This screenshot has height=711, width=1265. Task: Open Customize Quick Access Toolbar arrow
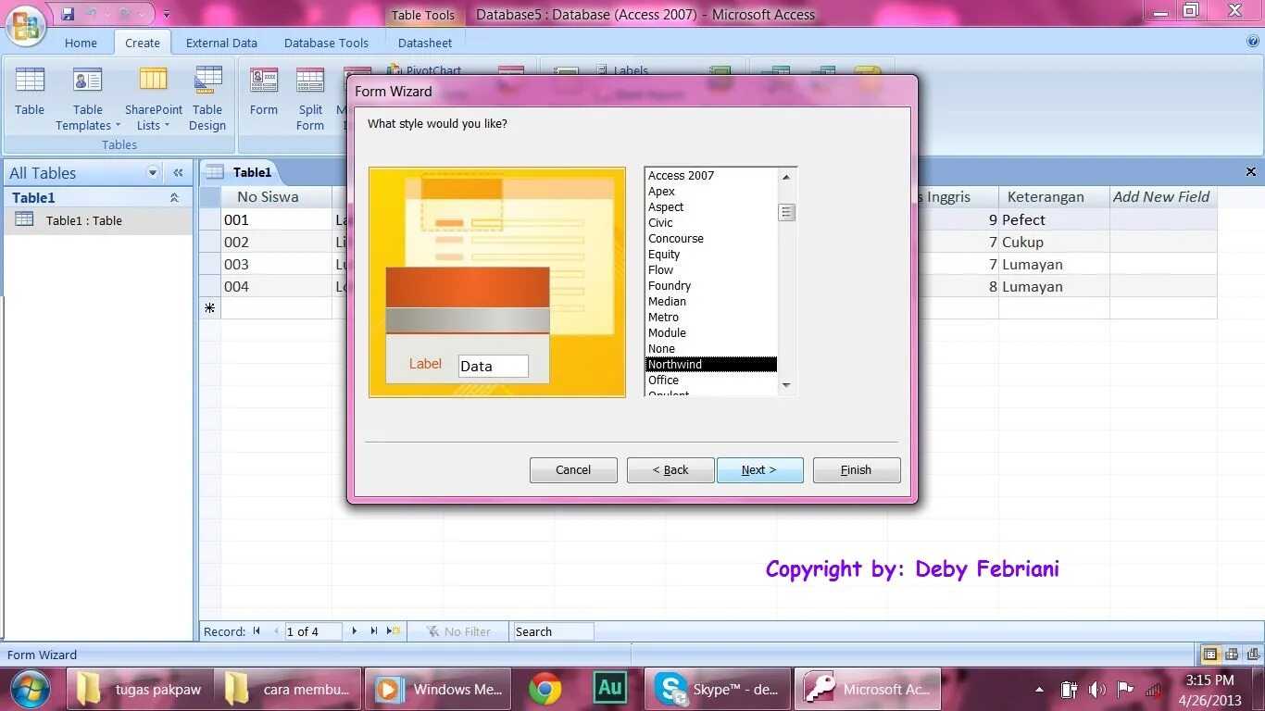[x=167, y=14]
